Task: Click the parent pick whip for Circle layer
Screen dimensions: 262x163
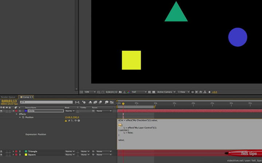Action: point(93,111)
